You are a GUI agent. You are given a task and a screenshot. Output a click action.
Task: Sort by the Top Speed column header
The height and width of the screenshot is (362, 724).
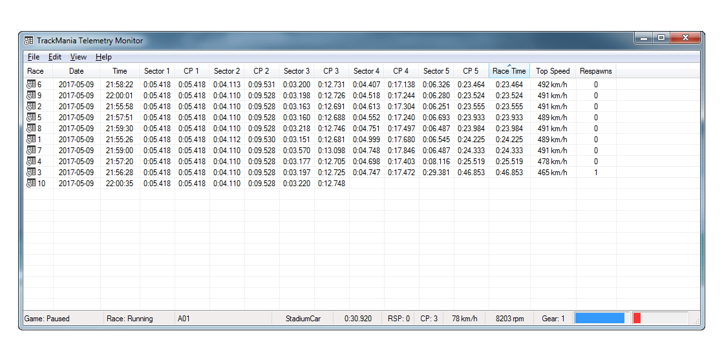point(553,71)
